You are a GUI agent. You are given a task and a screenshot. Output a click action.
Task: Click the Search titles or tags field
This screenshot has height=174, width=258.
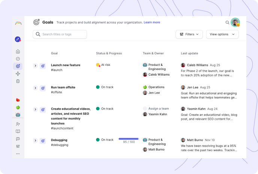[x=60, y=34]
